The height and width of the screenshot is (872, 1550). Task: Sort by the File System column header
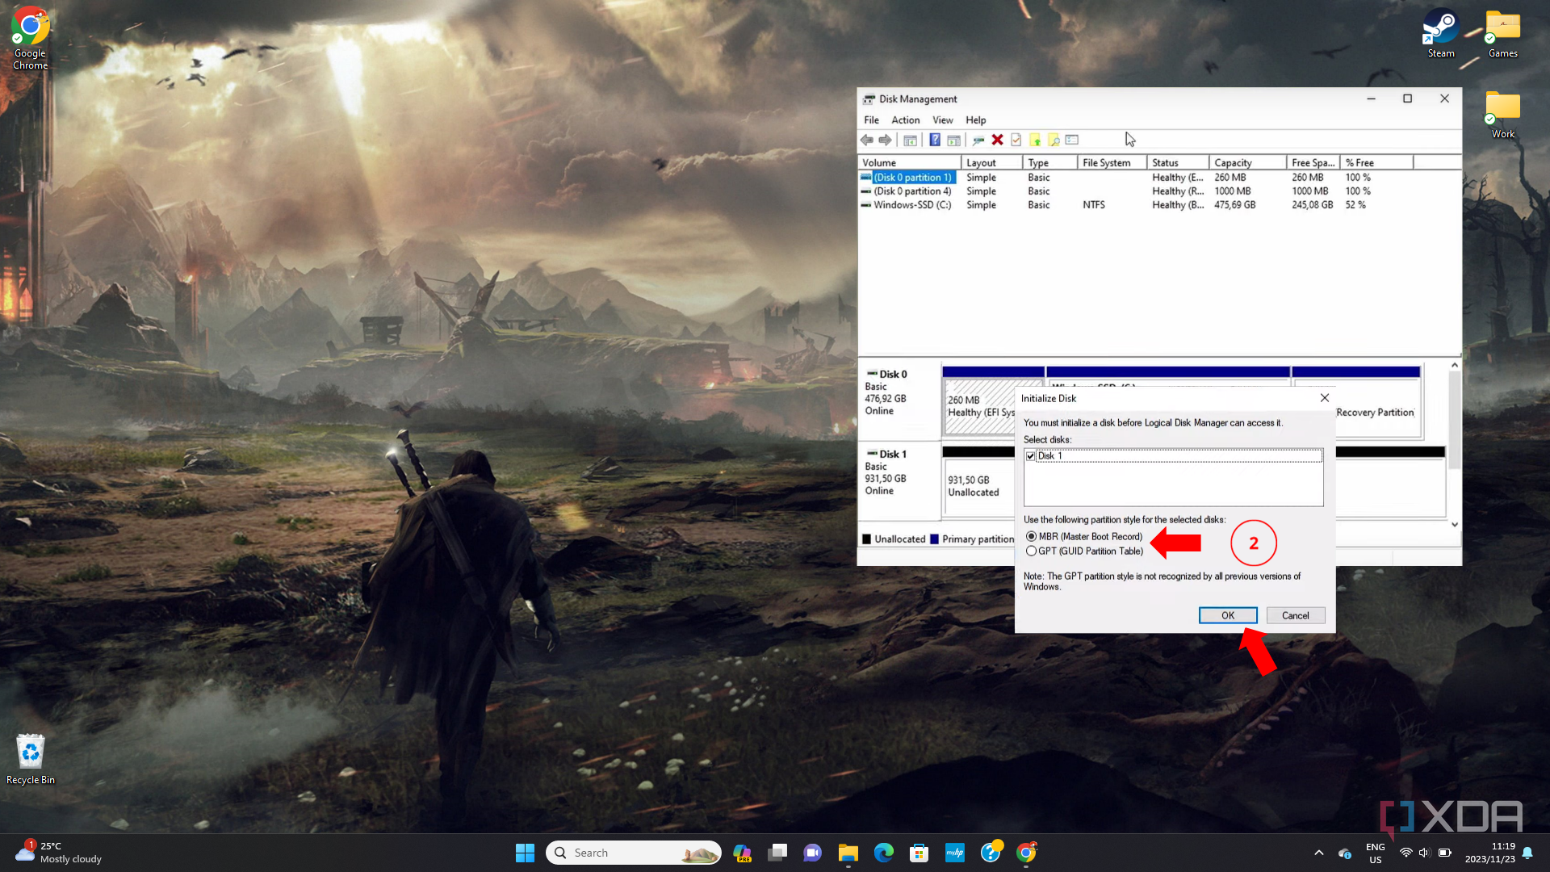(1112, 163)
